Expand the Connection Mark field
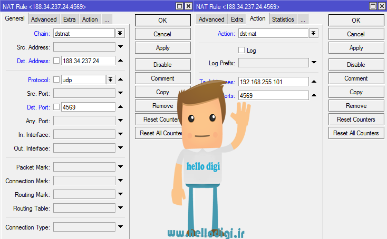 pos(120,181)
